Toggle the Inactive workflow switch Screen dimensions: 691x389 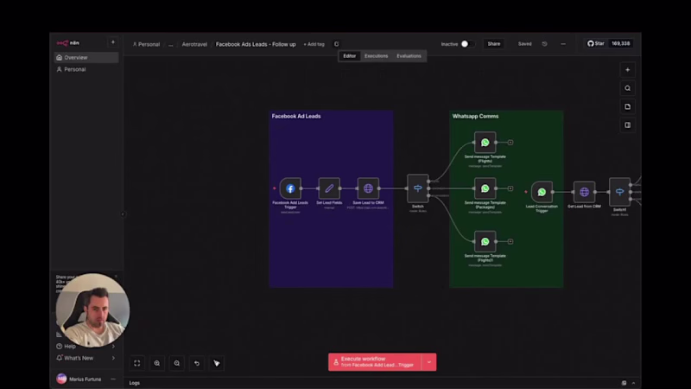coord(467,44)
